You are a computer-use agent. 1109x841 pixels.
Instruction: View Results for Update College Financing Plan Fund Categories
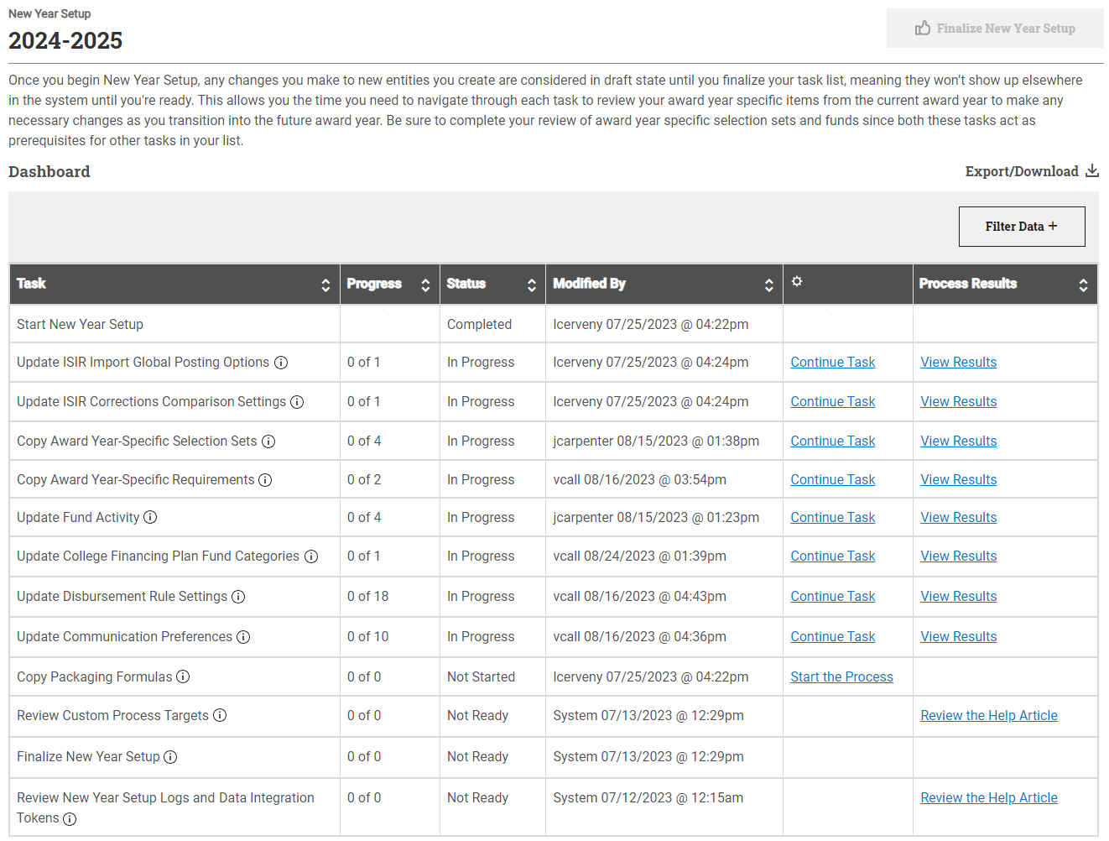coord(958,556)
